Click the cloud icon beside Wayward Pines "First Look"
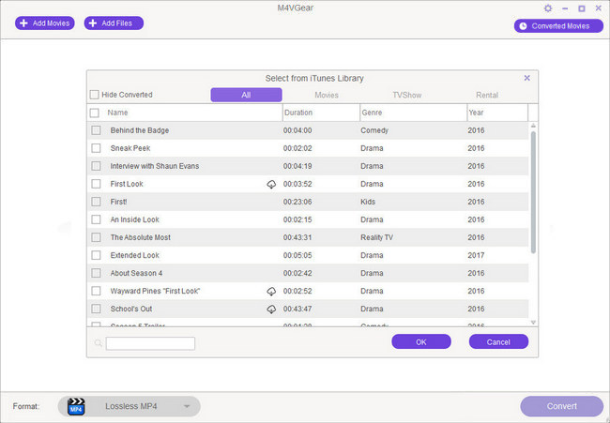Image resolution: width=610 pixels, height=423 pixels. [271, 291]
